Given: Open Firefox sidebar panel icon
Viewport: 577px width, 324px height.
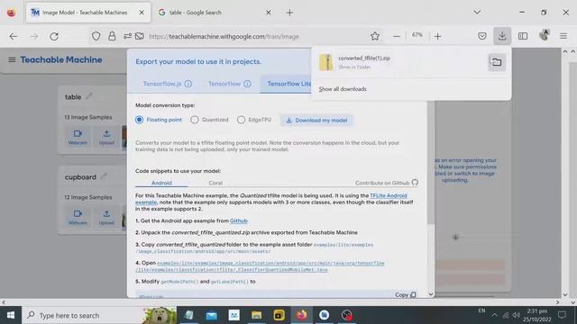Looking at the screenshot, I should pos(523,36).
